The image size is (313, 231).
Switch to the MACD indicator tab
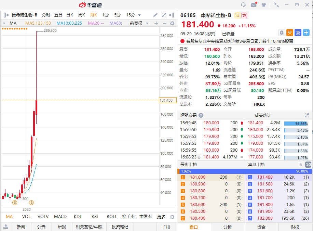pyautogui.click(x=60, y=217)
